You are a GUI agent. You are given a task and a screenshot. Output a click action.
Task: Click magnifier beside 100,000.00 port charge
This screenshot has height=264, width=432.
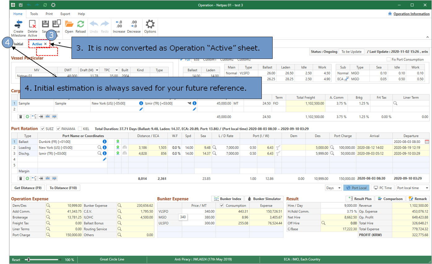[332, 147]
